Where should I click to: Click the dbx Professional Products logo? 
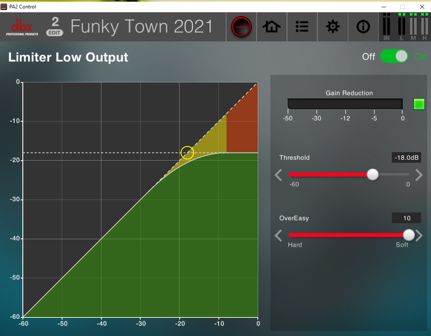(22, 27)
